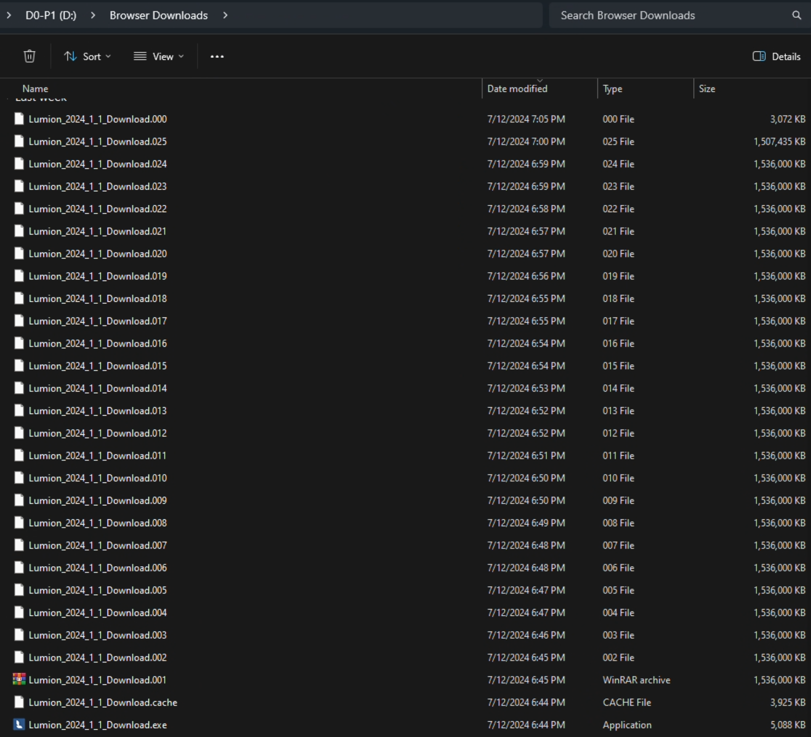Viewport: 811px width, 737px height.
Task: Expand the chevron after Browser Downloads
Action: pos(225,15)
